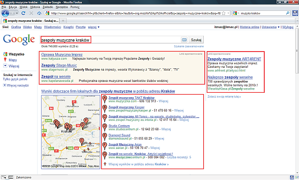Click the on-screen keyboard icon in Google search
The image size is (299, 180).
(184, 40)
